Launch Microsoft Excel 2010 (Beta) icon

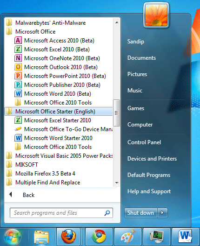[x=18, y=49]
